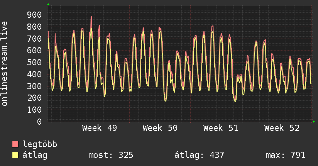Click the 500 y-axis label
Screen dimensions: 318x166
34,62
